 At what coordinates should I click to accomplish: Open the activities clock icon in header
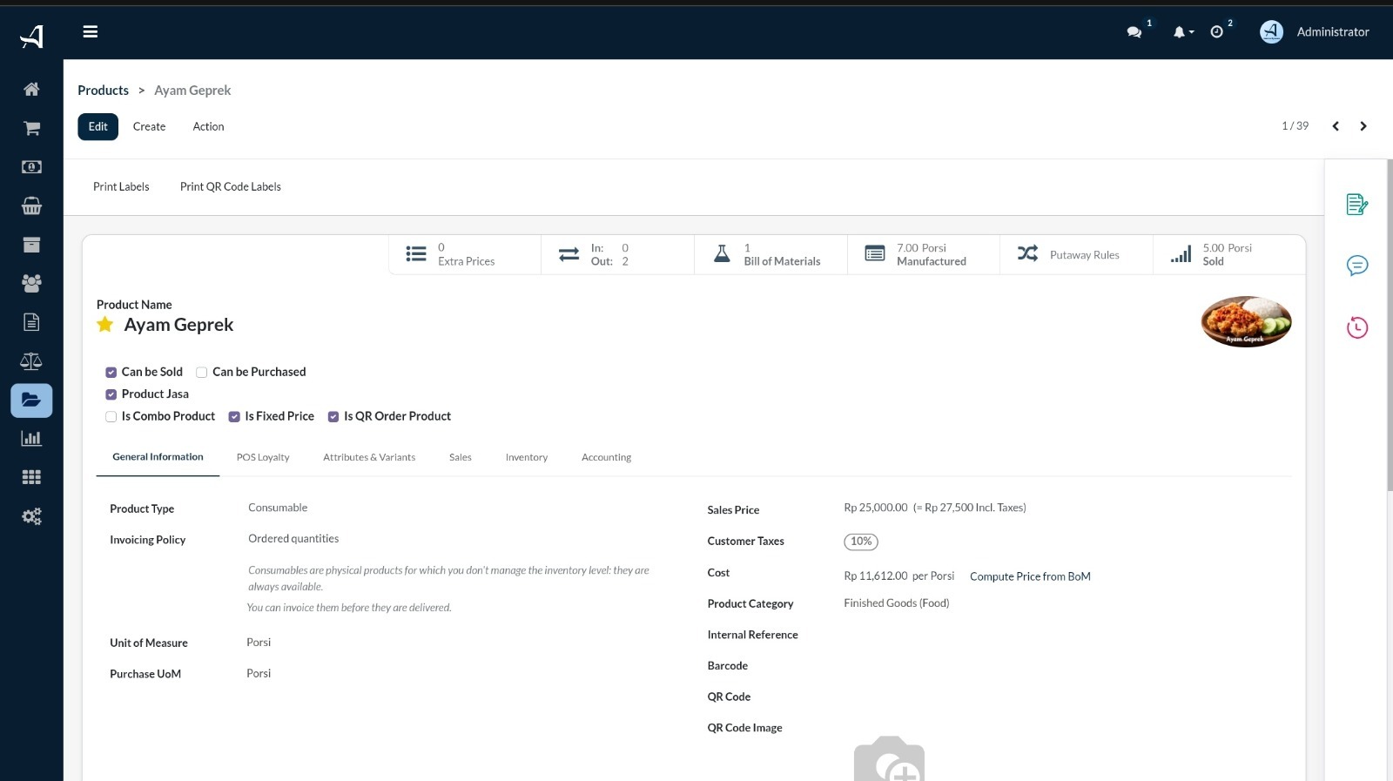(x=1217, y=31)
